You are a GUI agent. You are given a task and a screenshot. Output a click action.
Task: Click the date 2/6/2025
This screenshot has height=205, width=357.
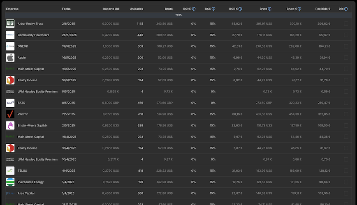click(68, 24)
